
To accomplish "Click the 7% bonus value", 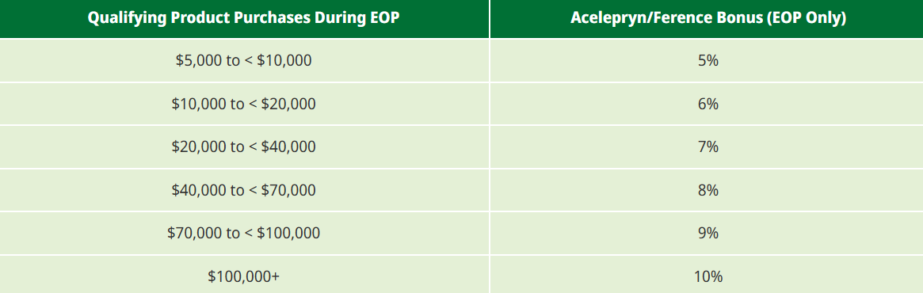I will click(708, 146).
